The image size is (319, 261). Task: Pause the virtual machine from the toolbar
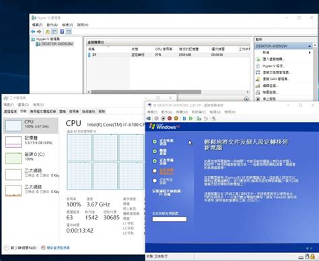[184, 118]
